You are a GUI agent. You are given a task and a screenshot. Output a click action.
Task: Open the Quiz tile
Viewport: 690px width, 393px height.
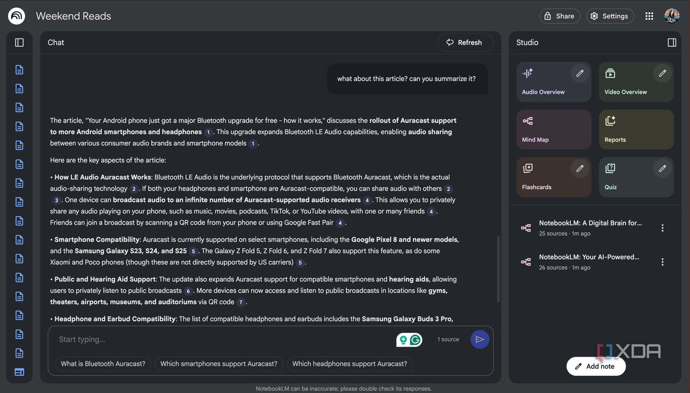coord(636,177)
